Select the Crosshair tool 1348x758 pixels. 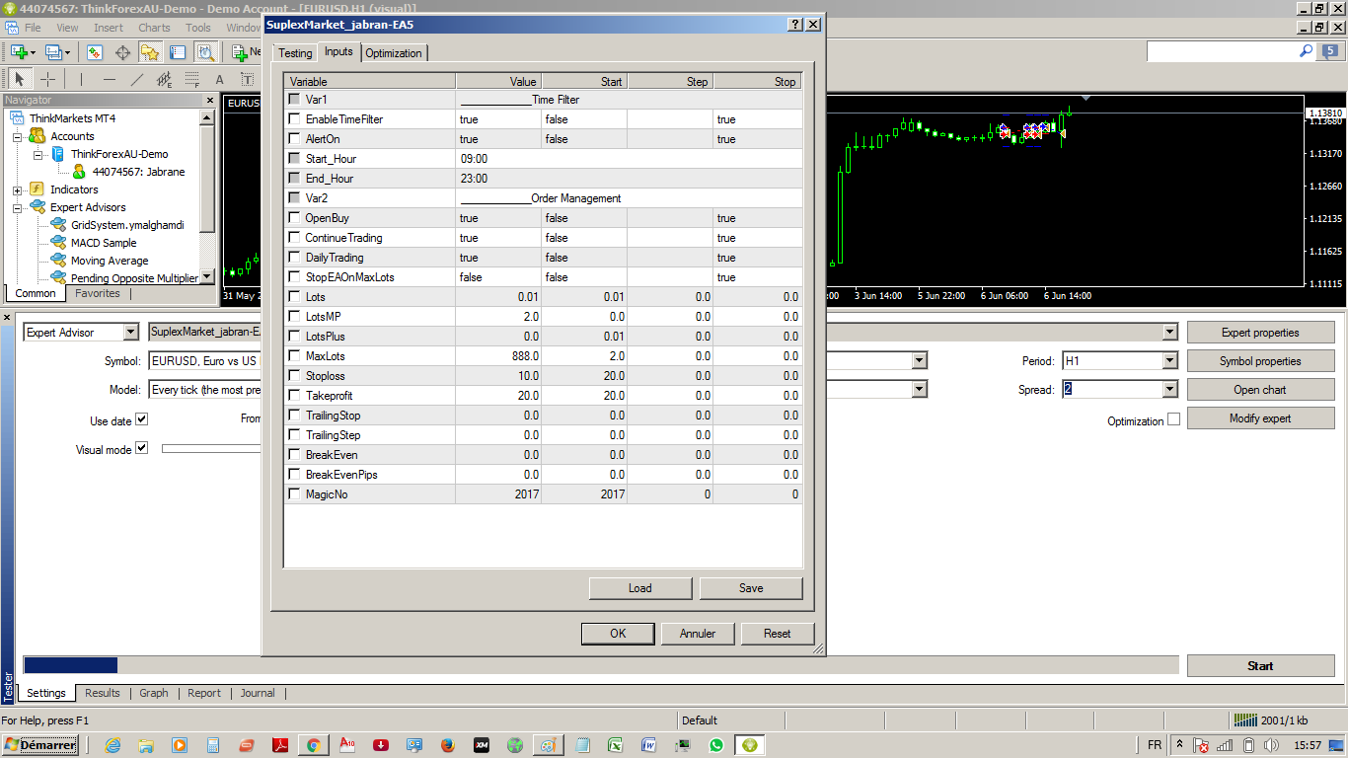[47, 79]
